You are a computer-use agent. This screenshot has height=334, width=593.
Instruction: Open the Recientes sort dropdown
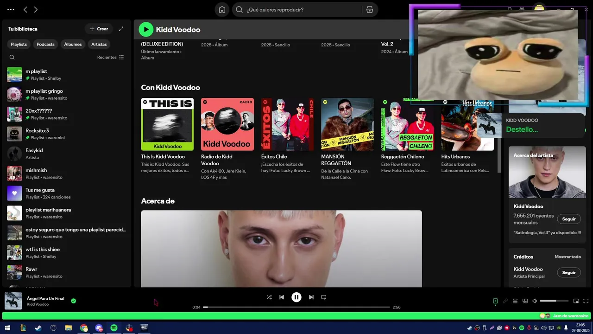coord(110,57)
